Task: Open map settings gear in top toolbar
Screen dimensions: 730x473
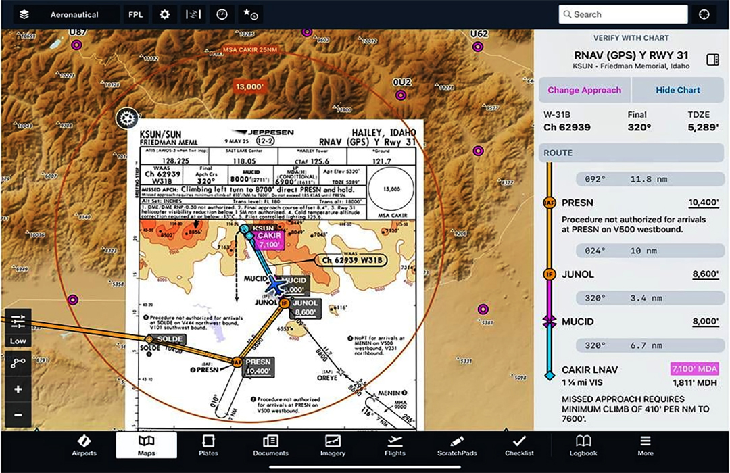Action: [x=165, y=14]
